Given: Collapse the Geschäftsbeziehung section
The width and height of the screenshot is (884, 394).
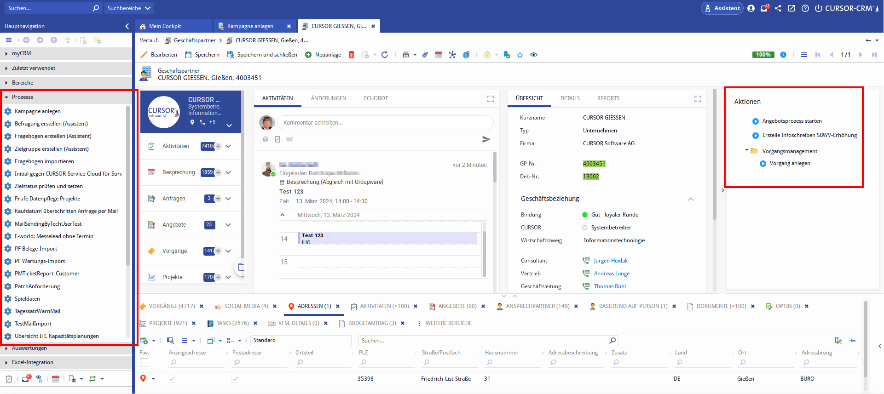Looking at the screenshot, I should click(690, 199).
